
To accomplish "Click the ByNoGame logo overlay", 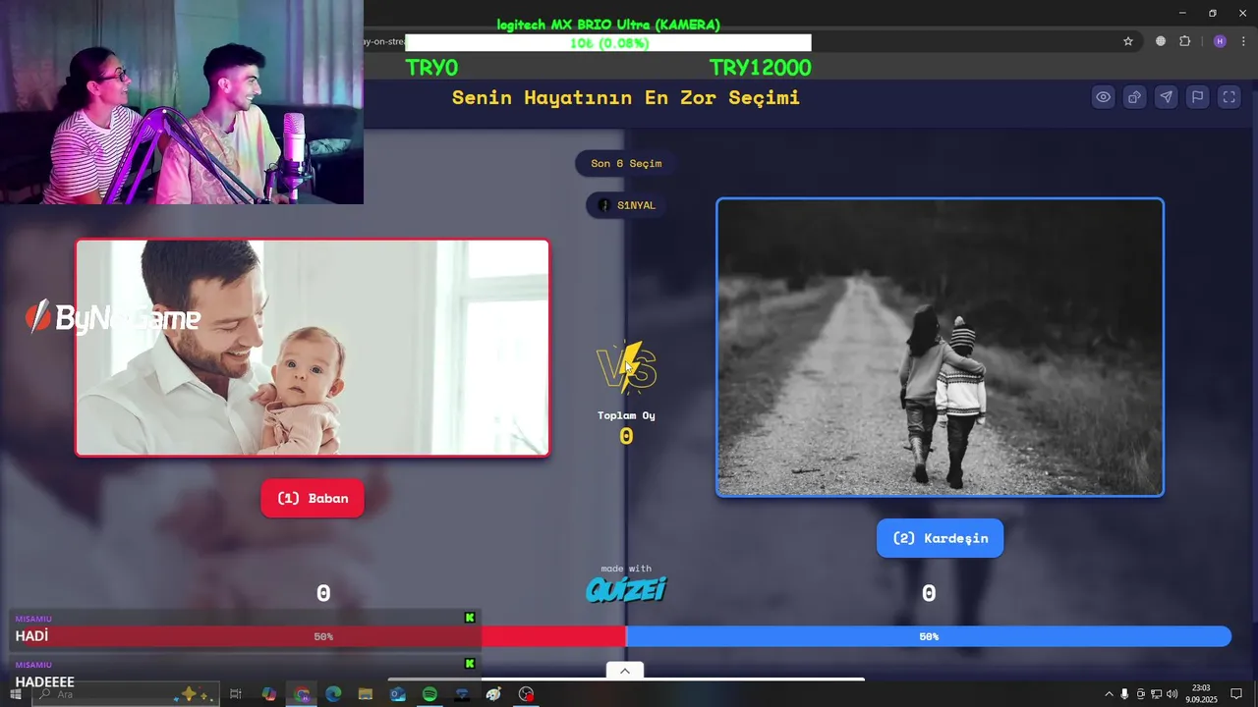I will (113, 317).
